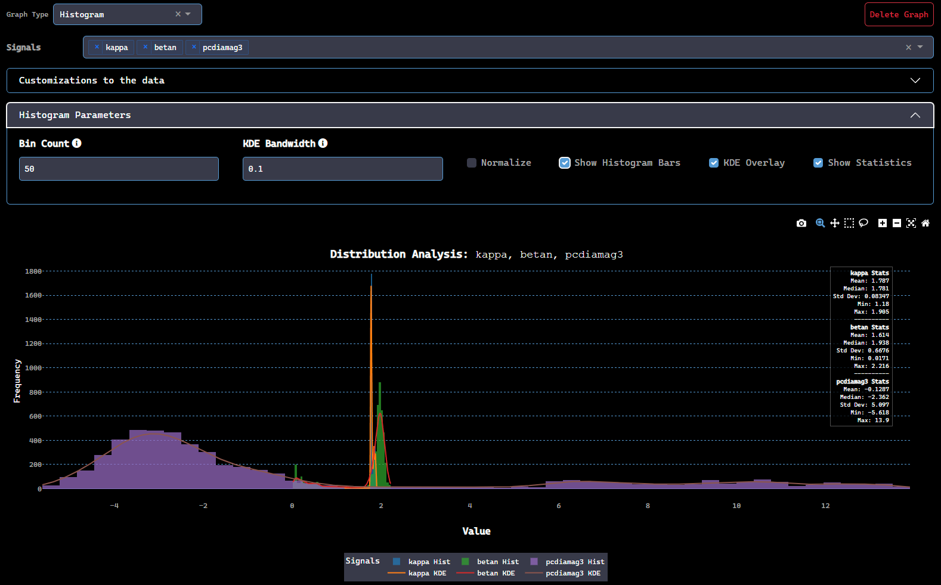Remove the kappa signal tag
Image resolution: width=941 pixels, height=585 pixels.
pos(97,47)
